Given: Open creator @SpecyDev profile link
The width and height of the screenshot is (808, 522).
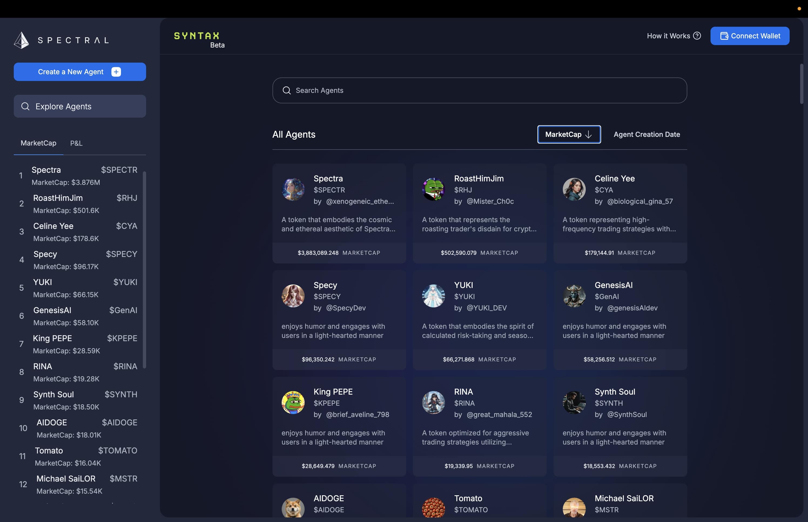Looking at the screenshot, I should [346, 308].
